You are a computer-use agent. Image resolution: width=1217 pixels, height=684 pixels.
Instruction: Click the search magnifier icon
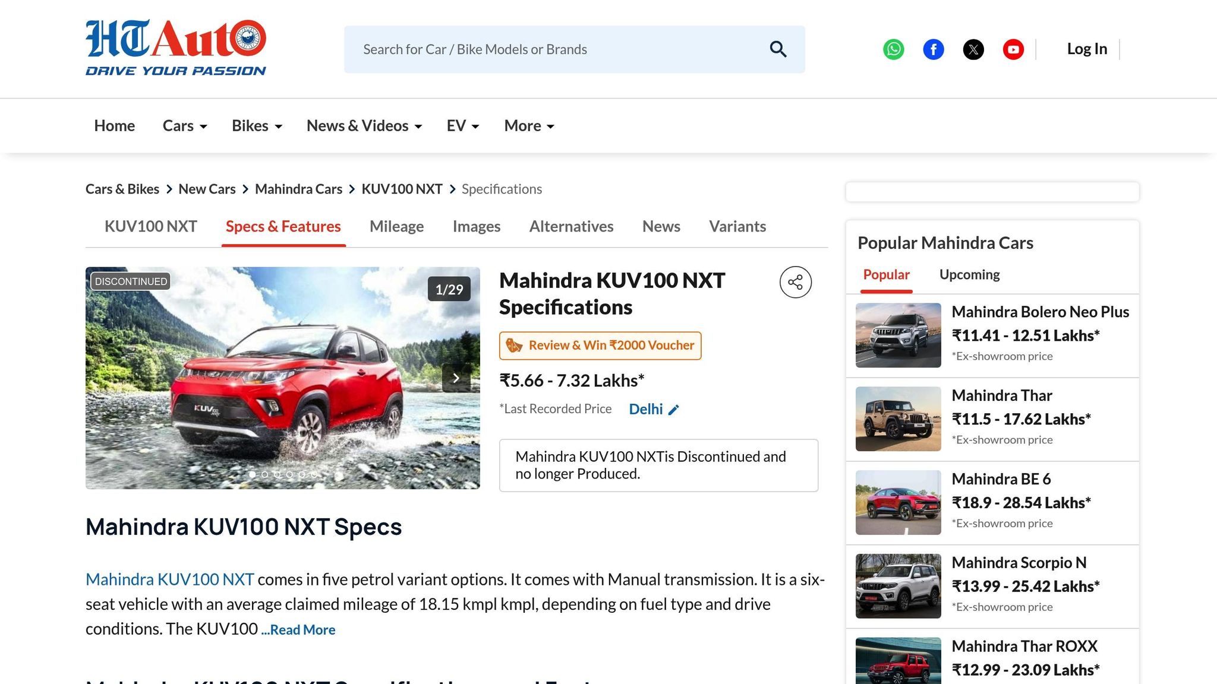coord(777,49)
